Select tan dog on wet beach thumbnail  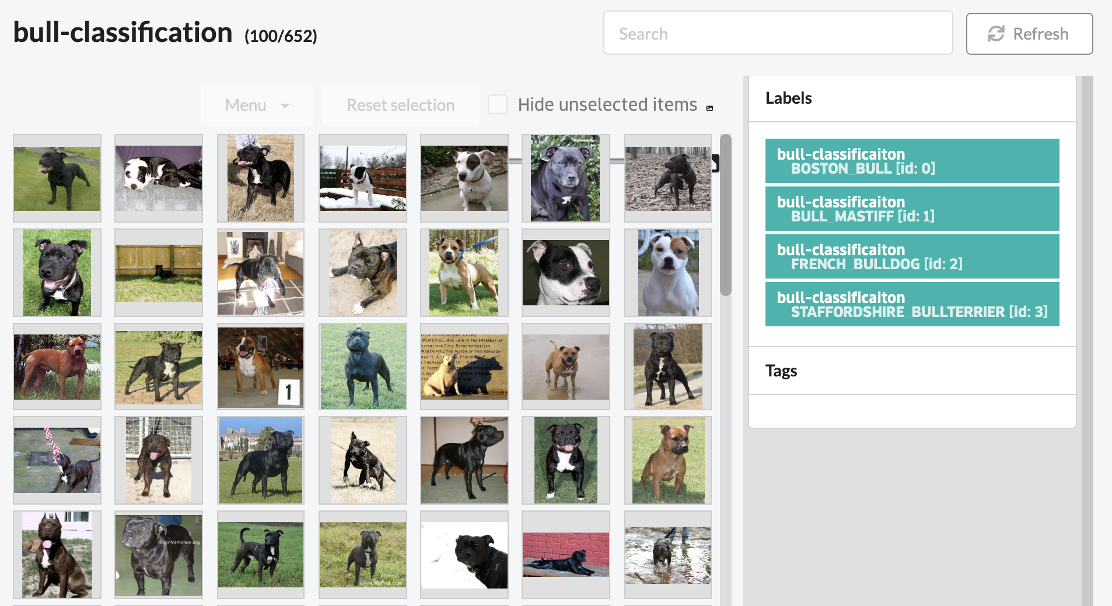click(566, 367)
